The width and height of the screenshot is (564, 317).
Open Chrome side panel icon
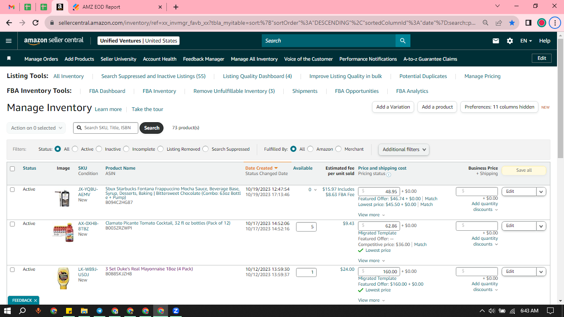click(x=528, y=23)
